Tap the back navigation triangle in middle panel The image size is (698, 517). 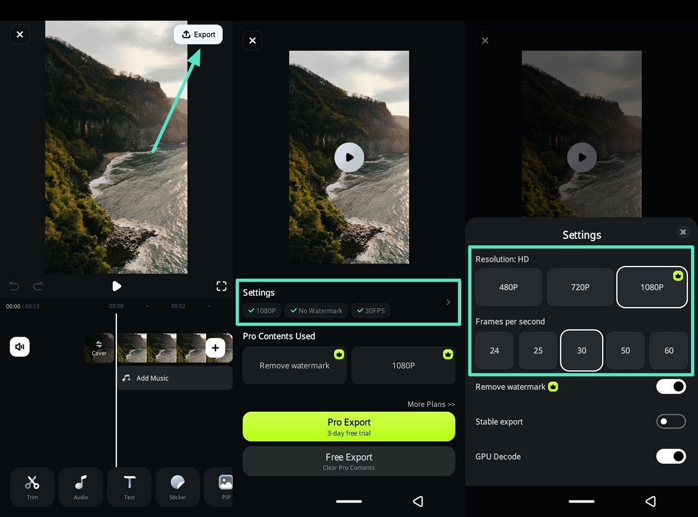pos(418,501)
